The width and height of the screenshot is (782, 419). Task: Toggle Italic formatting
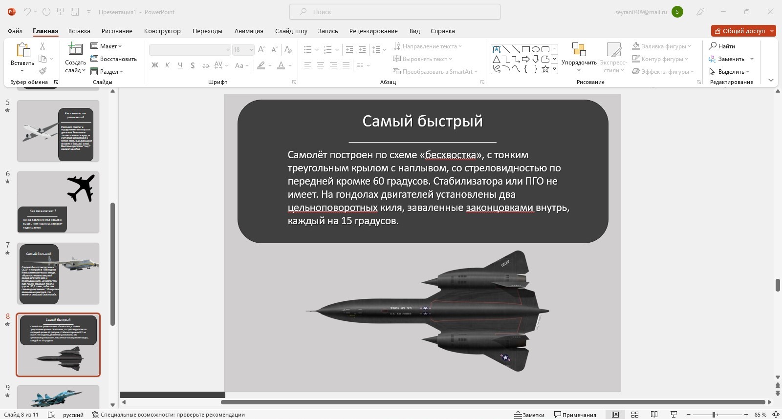167,65
